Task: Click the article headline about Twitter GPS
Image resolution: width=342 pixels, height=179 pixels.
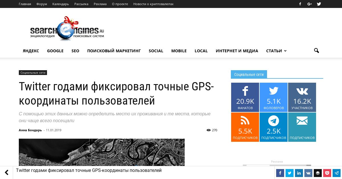Action: (x=116, y=93)
